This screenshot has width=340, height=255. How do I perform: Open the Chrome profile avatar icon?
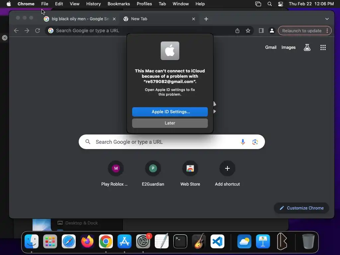coord(272,31)
